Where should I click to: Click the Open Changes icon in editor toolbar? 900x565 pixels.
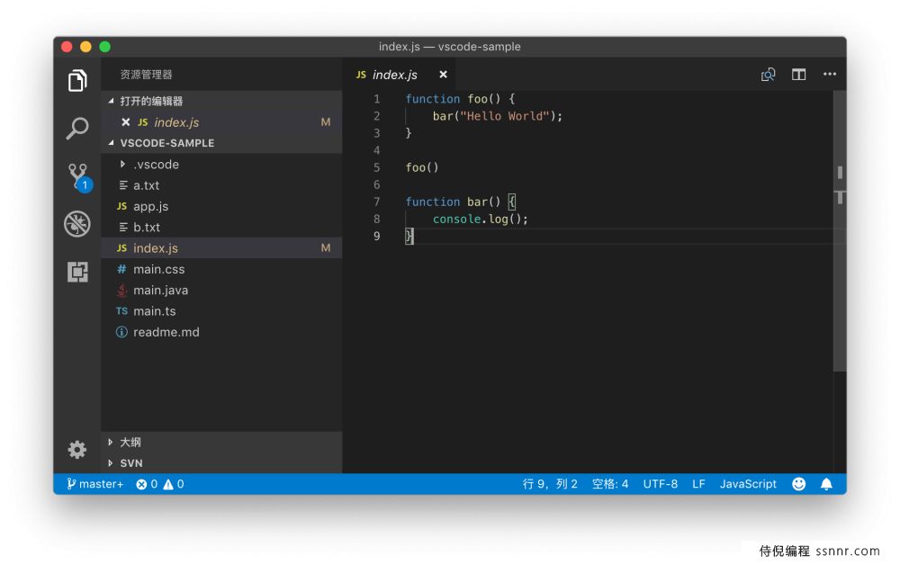click(768, 75)
